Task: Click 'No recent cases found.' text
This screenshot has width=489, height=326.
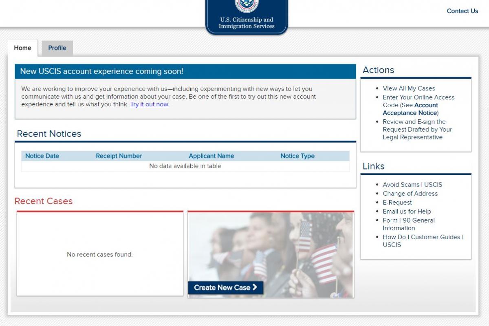Action: click(x=100, y=255)
